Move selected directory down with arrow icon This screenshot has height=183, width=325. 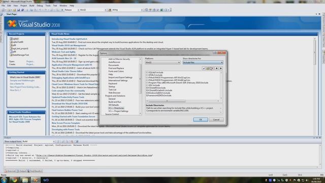click(x=217, y=68)
